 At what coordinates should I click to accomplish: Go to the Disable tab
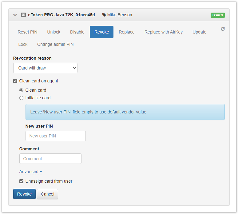click(77, 32)
